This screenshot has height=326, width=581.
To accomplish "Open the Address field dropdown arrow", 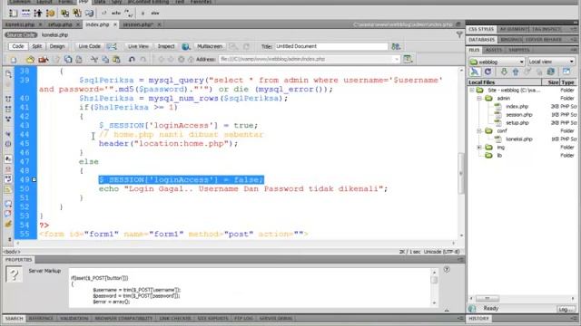I will [397, 59].
